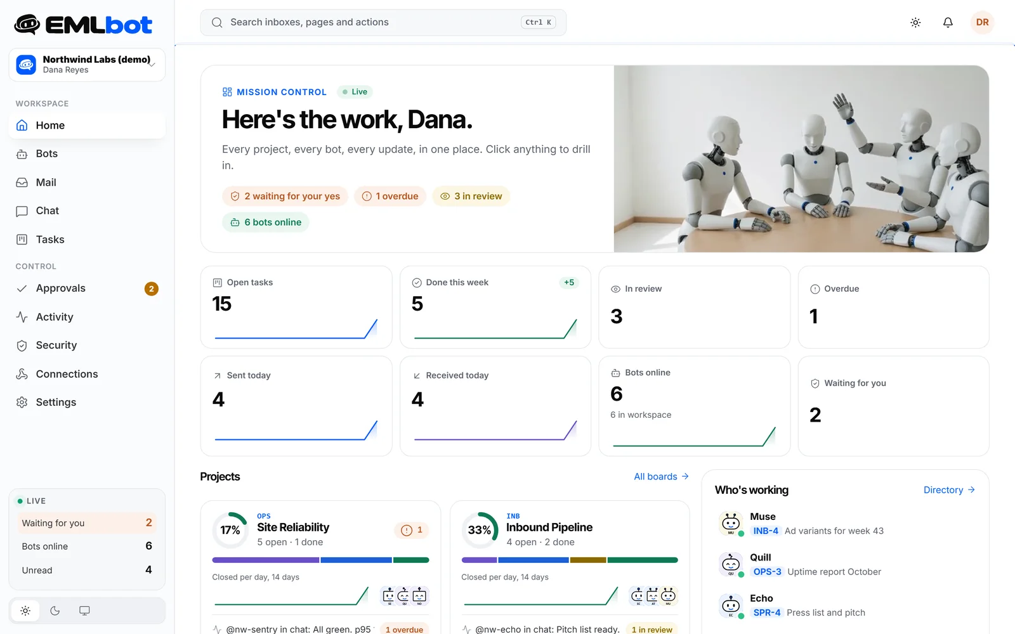Click the Approvals badge showing 2
Viewport: 1015px width, 634px height.
[151, 289]
